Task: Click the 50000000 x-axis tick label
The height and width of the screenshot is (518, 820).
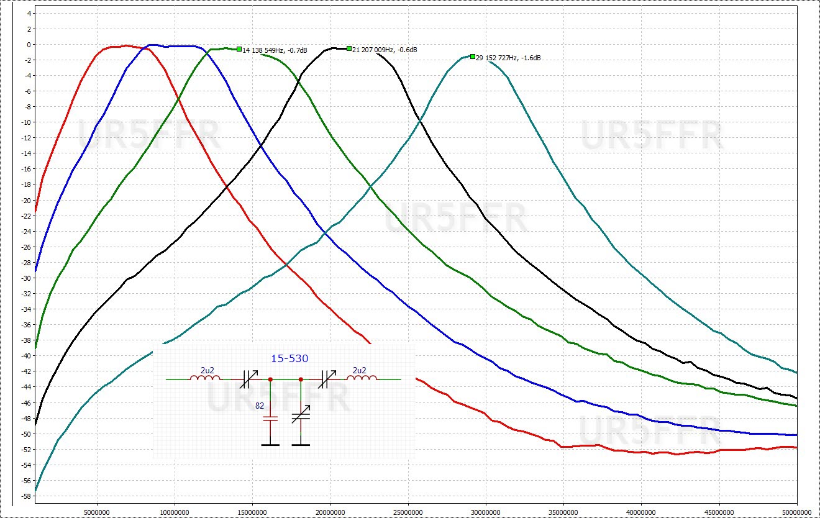Action: [796, 512]
